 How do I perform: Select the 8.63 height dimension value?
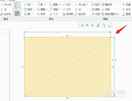114,60
